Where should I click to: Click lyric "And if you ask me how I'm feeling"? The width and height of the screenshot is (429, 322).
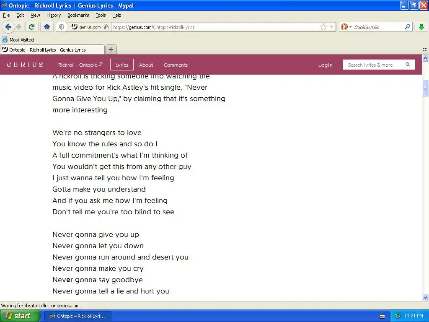point(110,200)
